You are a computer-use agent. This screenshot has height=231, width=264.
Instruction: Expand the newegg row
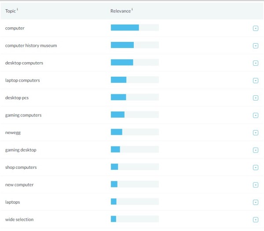[x=255, y=133]
